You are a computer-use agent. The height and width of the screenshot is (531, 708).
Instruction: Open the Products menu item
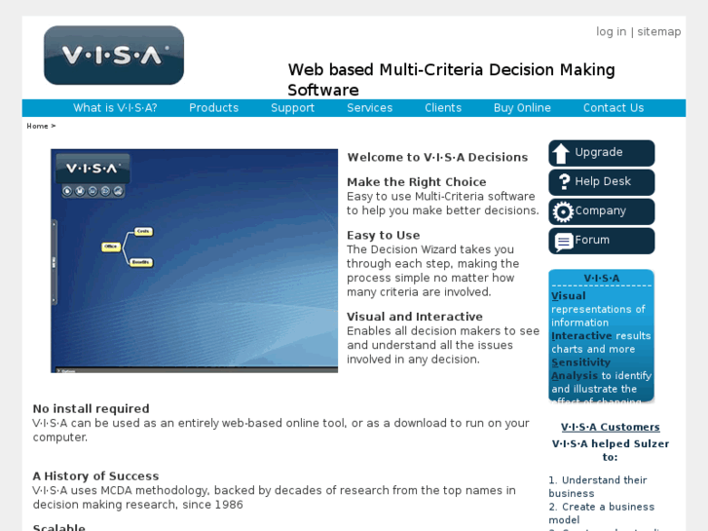(x=213, y=108)
